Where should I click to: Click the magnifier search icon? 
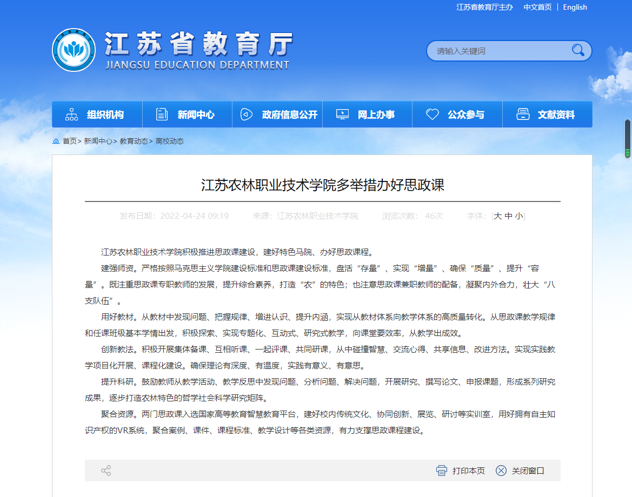click(x=578, y=51)
